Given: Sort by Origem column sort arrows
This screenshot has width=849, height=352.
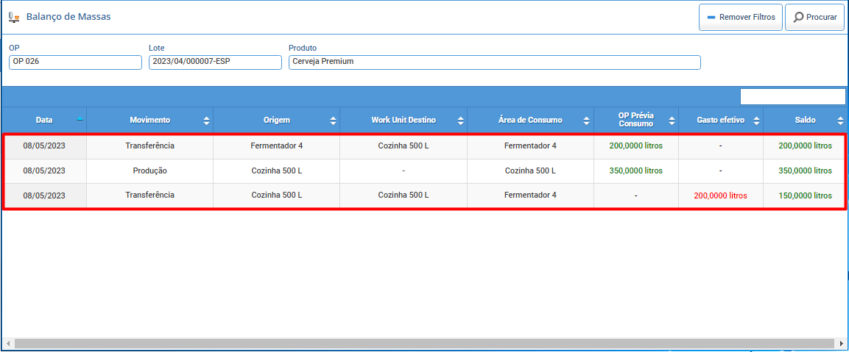Looking at the screenshot, I should coord(333,120).
